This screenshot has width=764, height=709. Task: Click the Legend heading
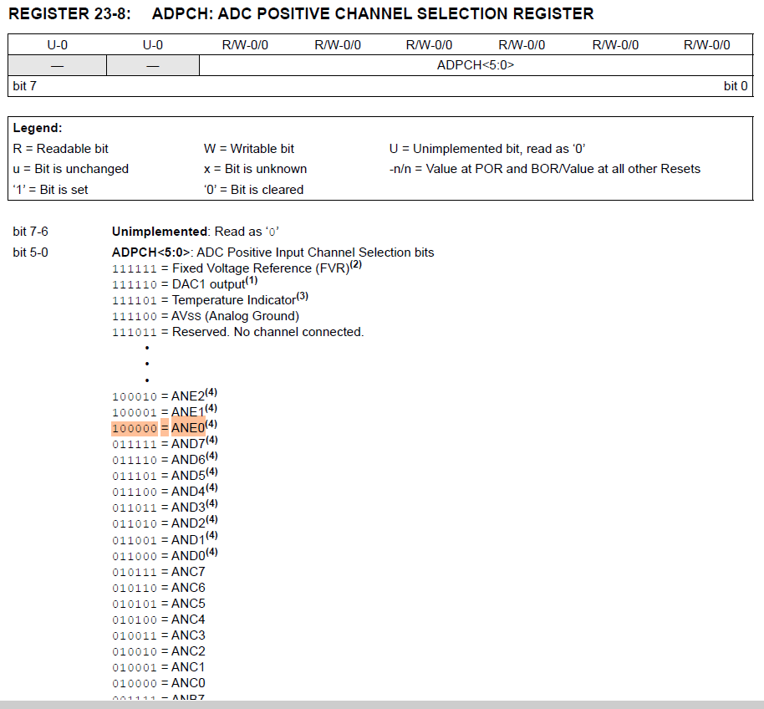(x=38, y=128)
